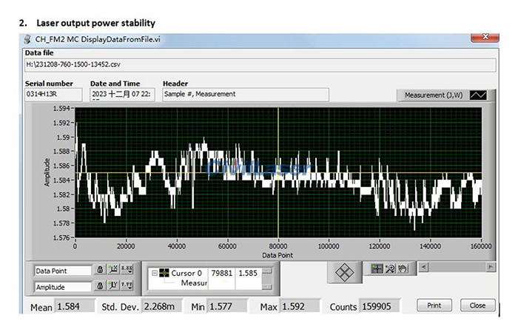Toggle the X-axis lock for Data Point
The width and height of the screenshot is (518, 335).
tap(98, 271)
